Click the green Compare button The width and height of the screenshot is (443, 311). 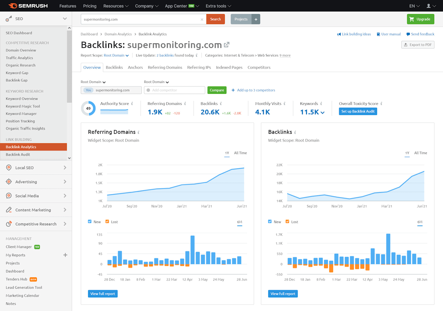click(x=217, y=90)
